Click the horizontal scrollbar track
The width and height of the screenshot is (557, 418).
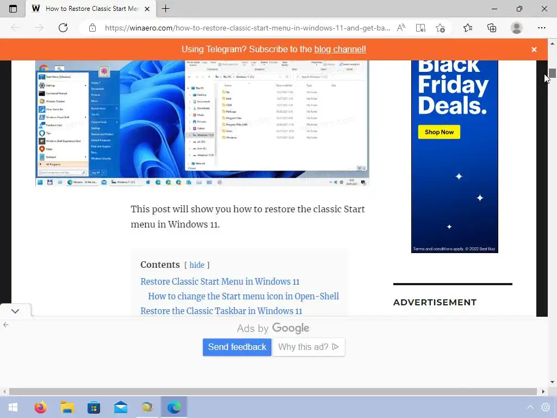pos(273,391)
